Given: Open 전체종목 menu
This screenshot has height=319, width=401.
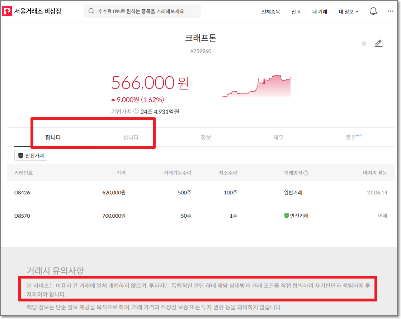Looking at the screenshot, I should coord(270,12).
